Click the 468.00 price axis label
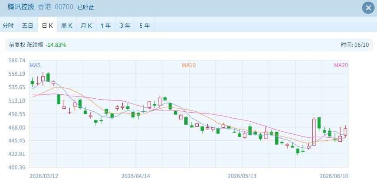Viewport: 377px width, 178px height. 17,127
